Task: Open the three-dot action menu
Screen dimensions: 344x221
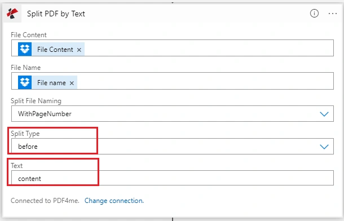Action: click(x=333, y=14)
